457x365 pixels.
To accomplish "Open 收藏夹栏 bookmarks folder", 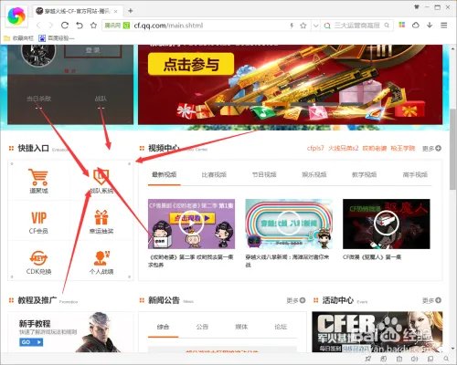I will point(18,38).
